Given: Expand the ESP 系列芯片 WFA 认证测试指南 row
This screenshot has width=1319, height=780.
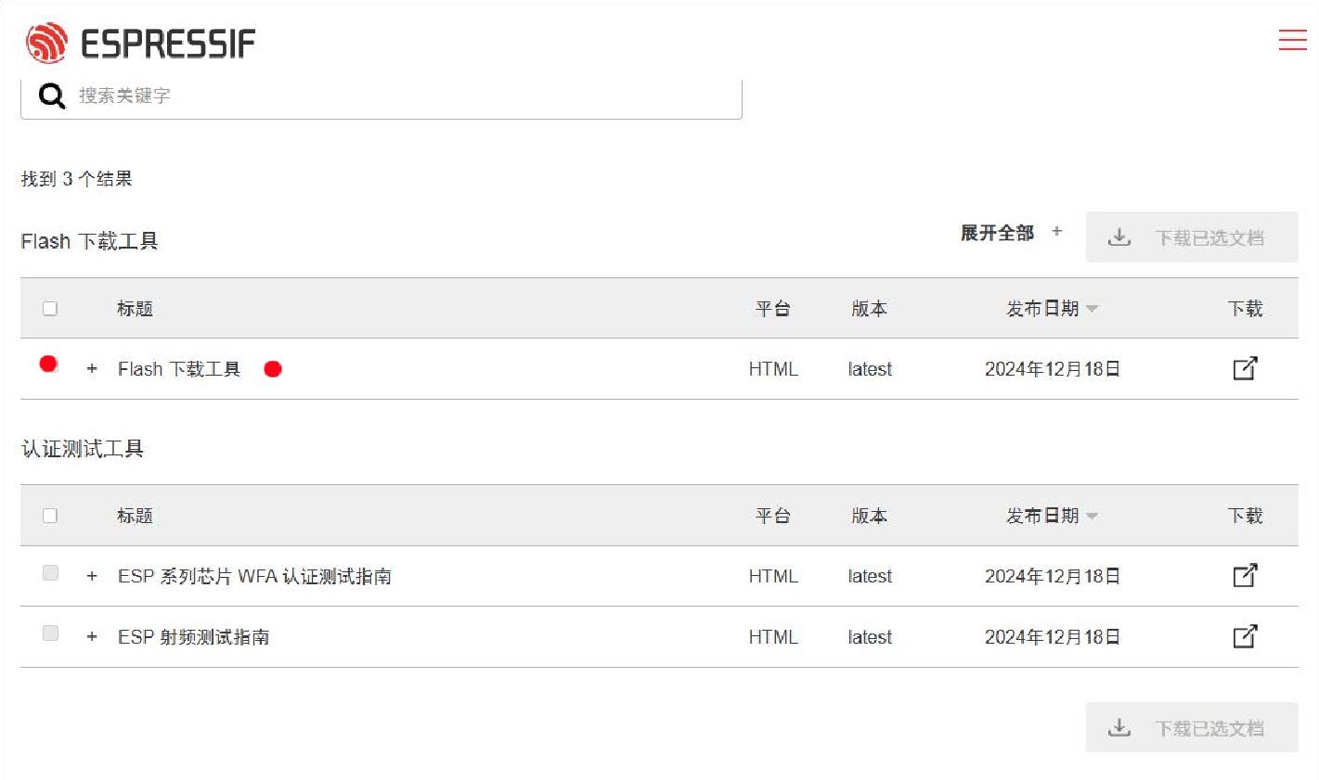Looking at the screenshot, I should [x=92, y=576].
